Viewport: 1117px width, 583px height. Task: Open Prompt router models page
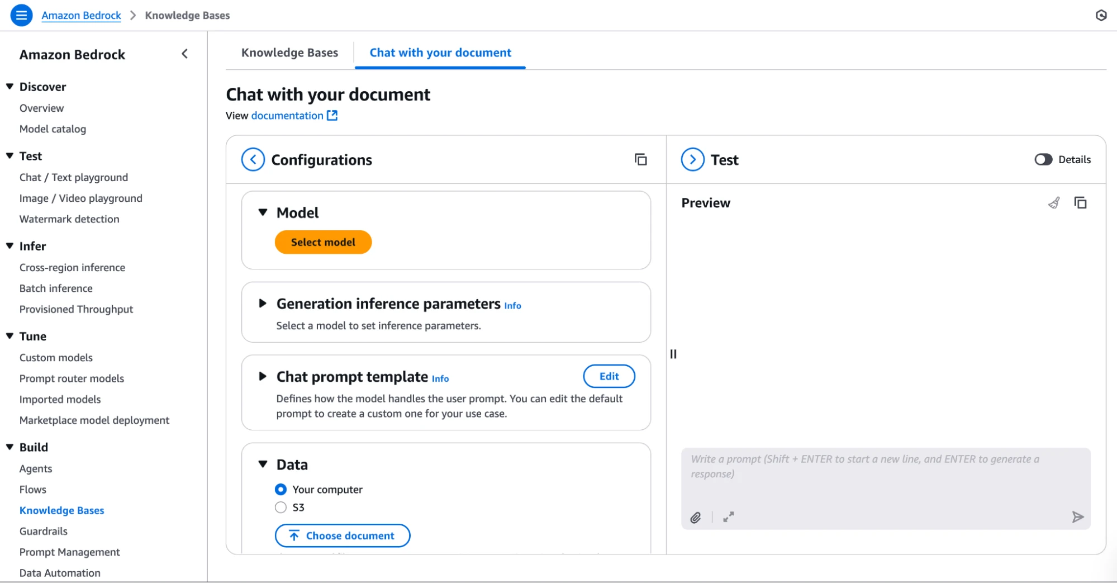[x=72, y=378]
